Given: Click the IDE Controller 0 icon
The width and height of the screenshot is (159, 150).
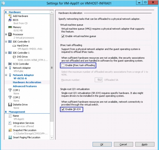Looking at the screenshot, I should pyautogui.click(x=10, y=42).
